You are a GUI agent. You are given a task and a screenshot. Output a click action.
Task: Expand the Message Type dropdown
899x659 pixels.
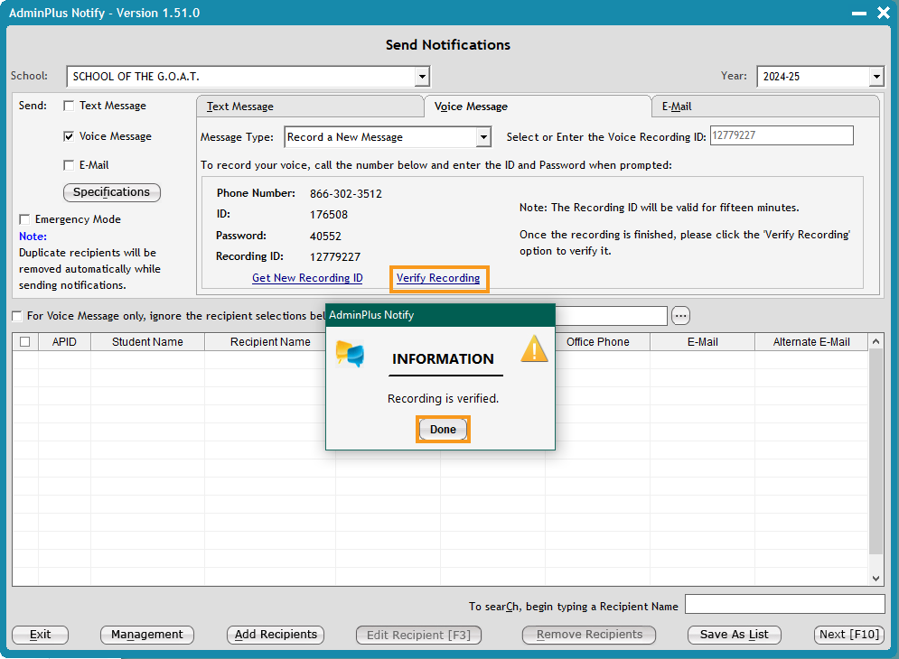click(484, 137)
